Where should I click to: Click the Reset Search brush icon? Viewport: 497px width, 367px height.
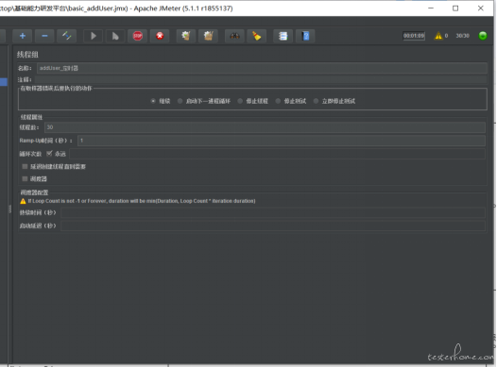[257, 36]
